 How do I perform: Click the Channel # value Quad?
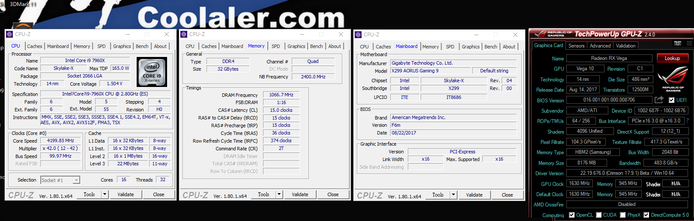click(313, 61)
